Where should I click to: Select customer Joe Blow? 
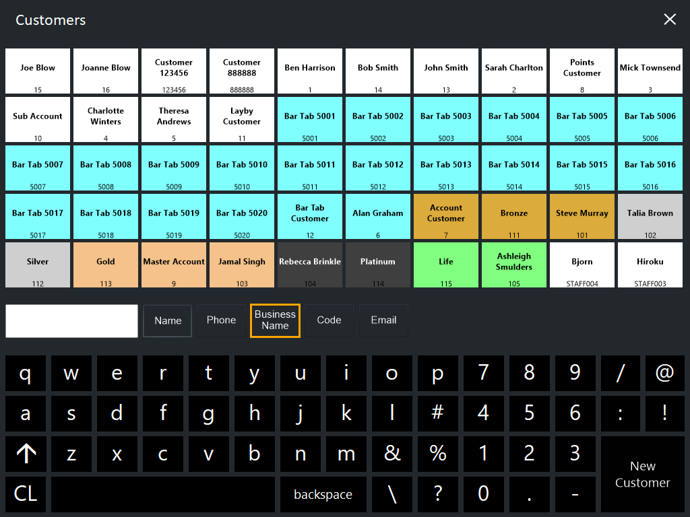tap(38, 71)
